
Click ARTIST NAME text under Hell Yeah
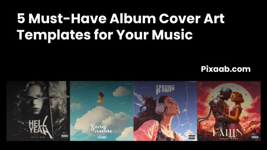38,137
